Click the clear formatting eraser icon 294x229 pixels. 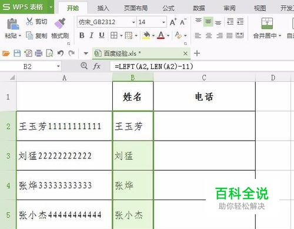tap(178, 35)
